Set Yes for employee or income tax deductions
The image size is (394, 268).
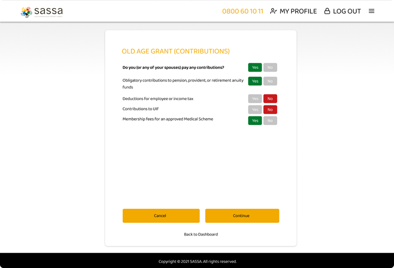tap(255, 99)
